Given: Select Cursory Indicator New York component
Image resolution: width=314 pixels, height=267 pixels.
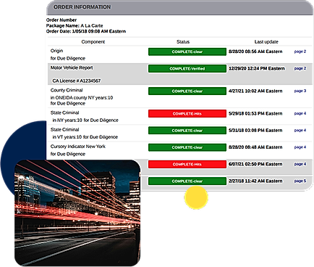Looking at the screenshot, I should coord(78,147).
